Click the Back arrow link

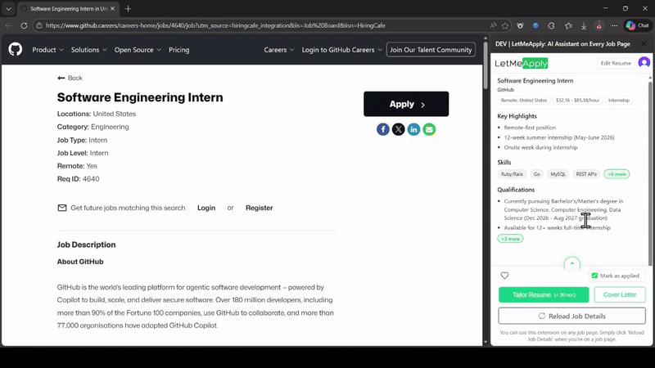(70, 78)
